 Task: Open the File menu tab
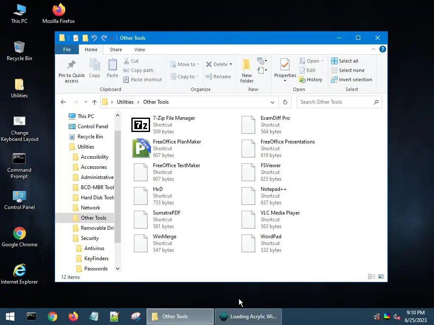click(67, 50)
